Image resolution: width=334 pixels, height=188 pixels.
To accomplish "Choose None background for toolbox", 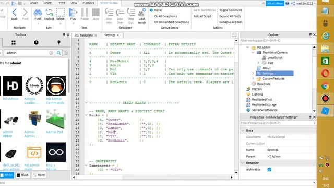I will click(x=39, y=175).
